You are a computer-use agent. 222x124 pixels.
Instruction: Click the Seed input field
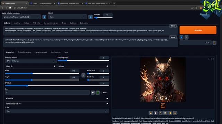coord(48,93)
